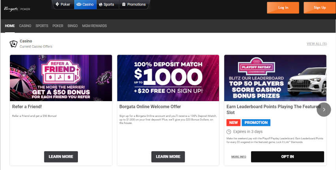The image size is (336, 170).
Task: Open the Promotions top tab
Action: pos(134,4)
